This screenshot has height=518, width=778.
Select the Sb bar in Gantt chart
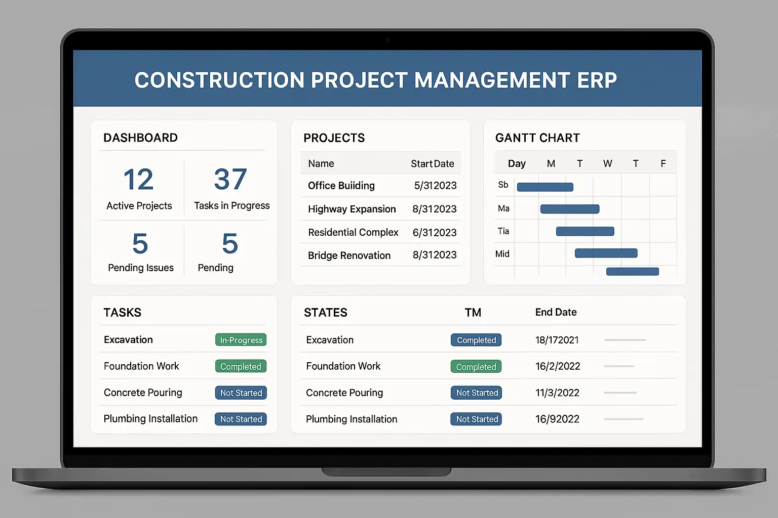545,187
